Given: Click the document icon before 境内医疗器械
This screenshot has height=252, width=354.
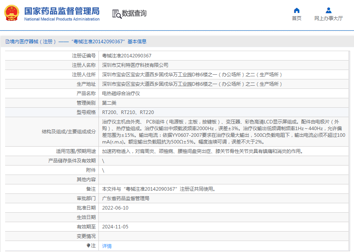Looking at the screenshot, I should [x=7, y=41].
